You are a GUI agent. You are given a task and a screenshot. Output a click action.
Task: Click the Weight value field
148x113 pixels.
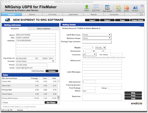click(x=88, y=47)
